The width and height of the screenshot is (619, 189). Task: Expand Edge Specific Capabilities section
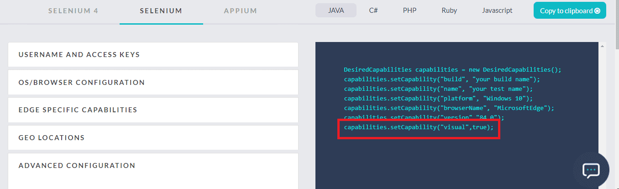pyautogui.click(x=153, y=110)
